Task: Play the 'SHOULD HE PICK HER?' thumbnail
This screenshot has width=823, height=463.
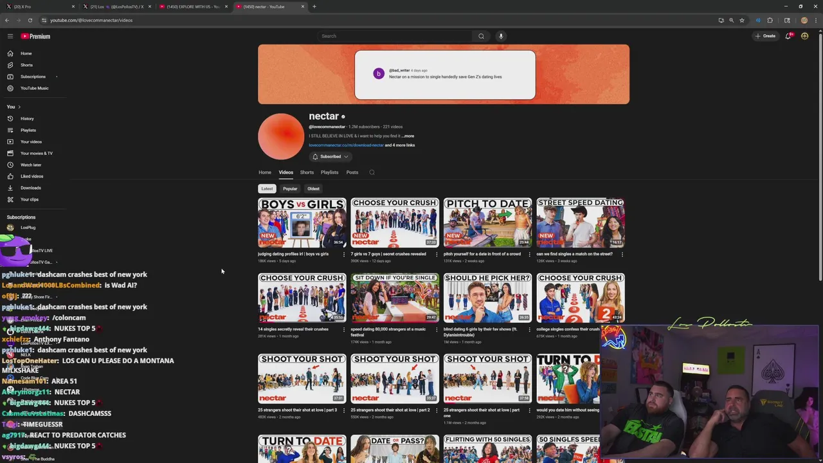Action: (487, 298)
